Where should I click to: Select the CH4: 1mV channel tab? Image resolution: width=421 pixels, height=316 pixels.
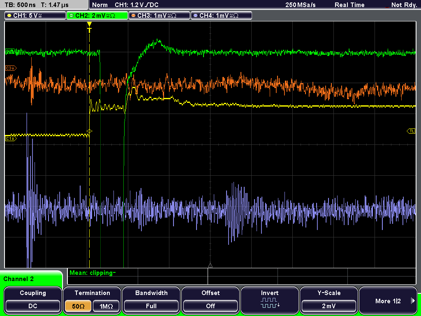click(x=221, y=16)
